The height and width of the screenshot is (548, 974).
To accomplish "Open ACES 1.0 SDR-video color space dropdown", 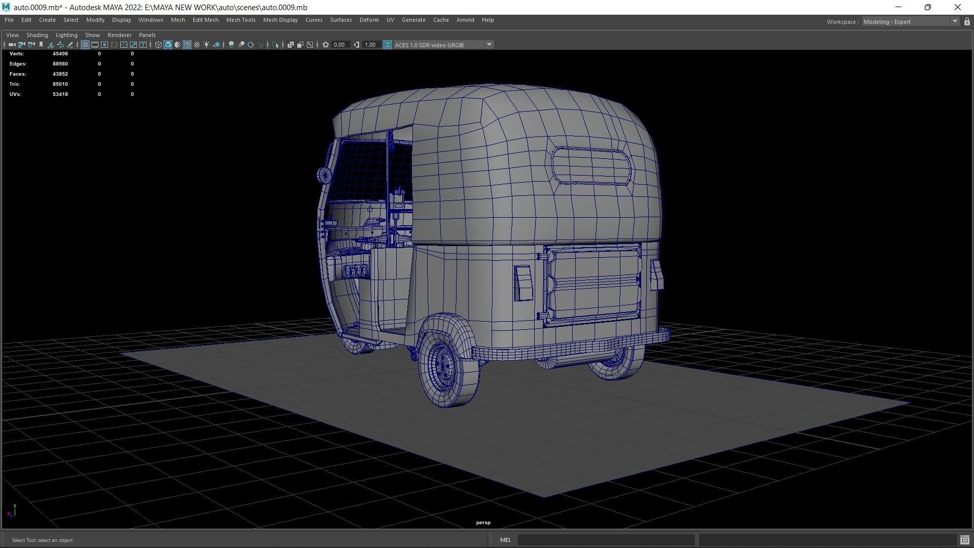I will (x=443, y=45).
